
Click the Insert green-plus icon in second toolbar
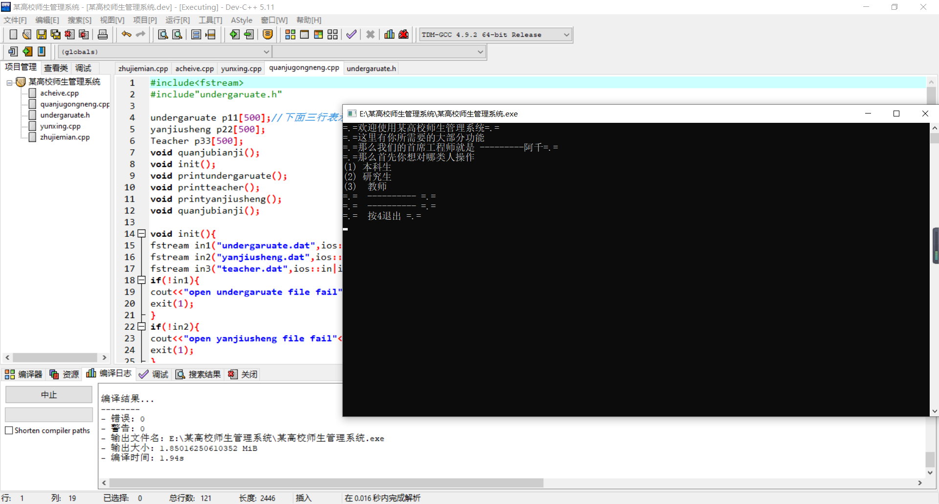[x=27, y=51]
